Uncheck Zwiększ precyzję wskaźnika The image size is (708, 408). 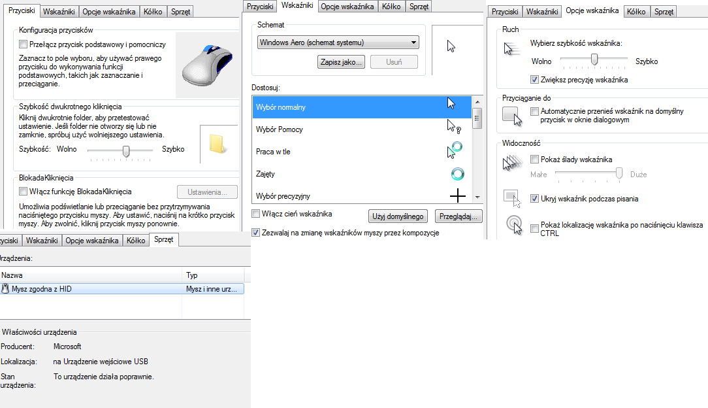(x=535, y=80)
